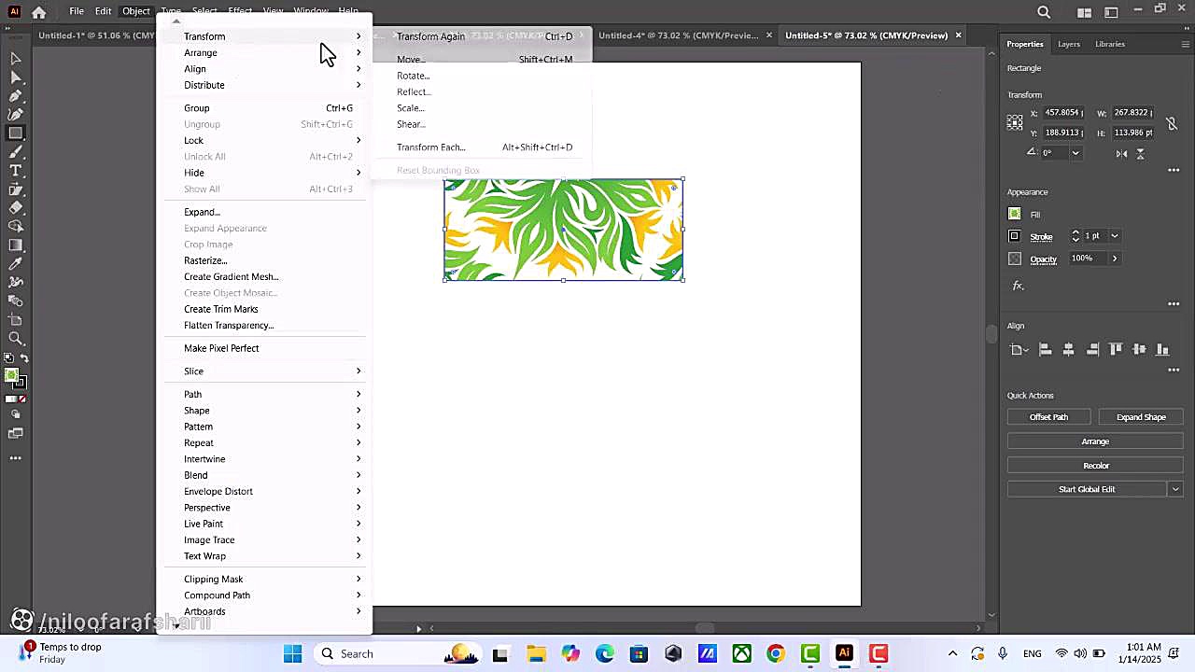Choose Transform Each... option
1195x672 pixels.
tap(430, 147)
